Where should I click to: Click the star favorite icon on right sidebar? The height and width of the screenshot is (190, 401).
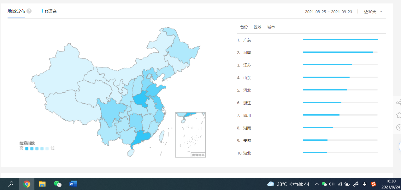pos(399,115)
